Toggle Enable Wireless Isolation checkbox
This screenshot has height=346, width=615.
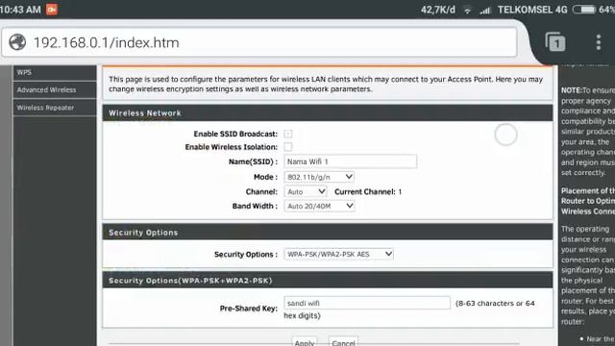pos(288,147)
